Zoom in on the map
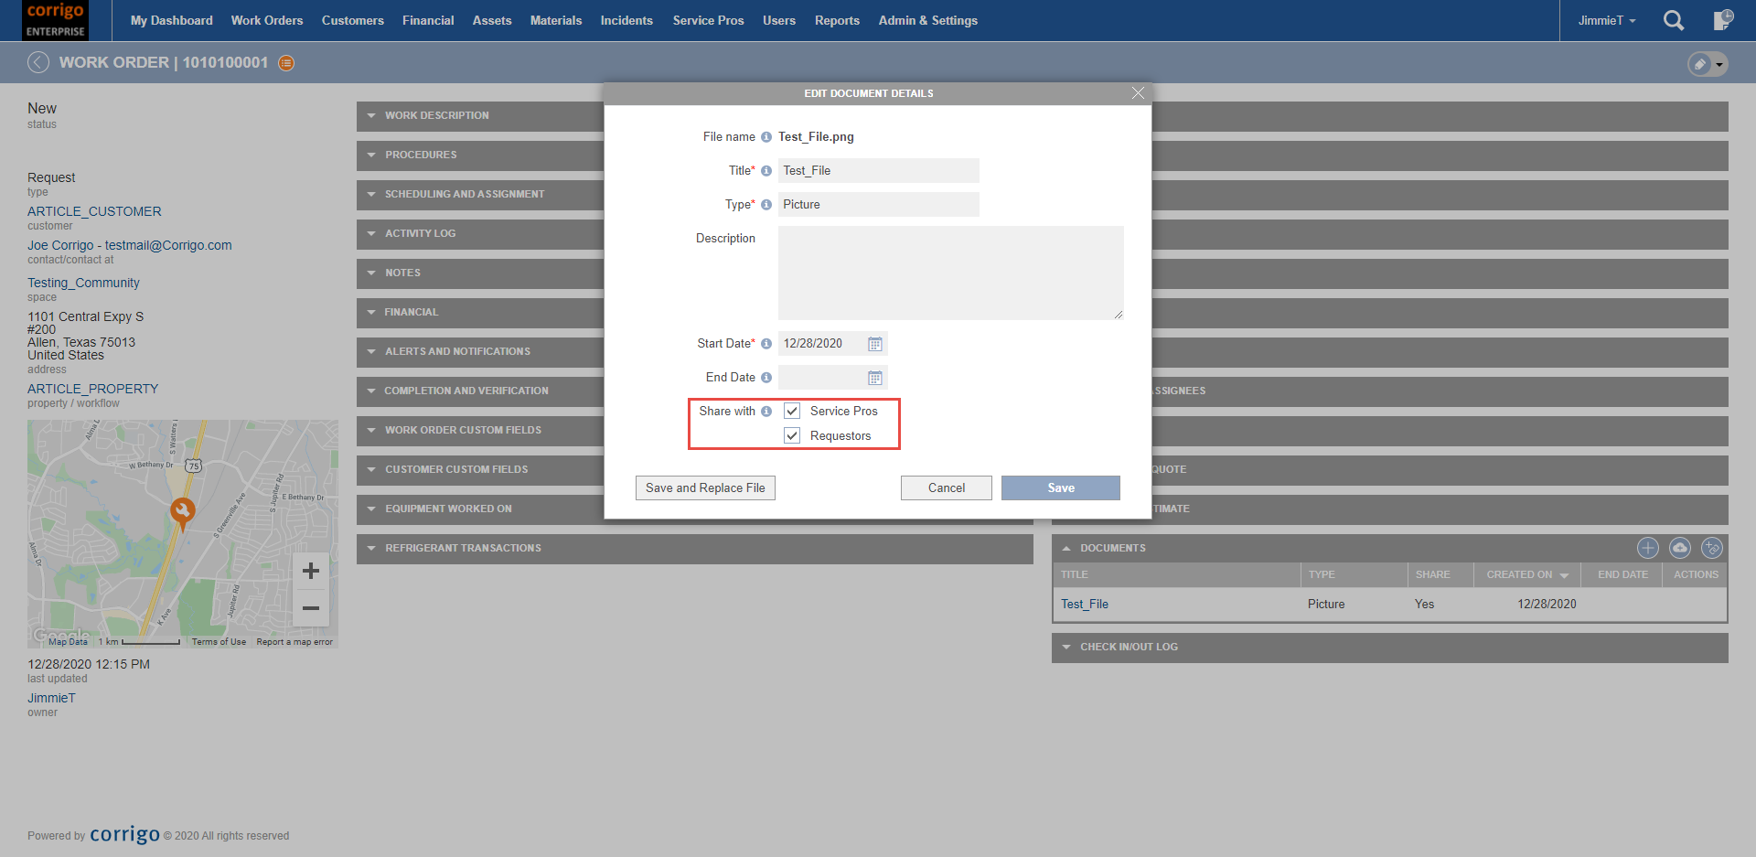The width and height of the screenshot is (1756, 857). tap(311, 571)
